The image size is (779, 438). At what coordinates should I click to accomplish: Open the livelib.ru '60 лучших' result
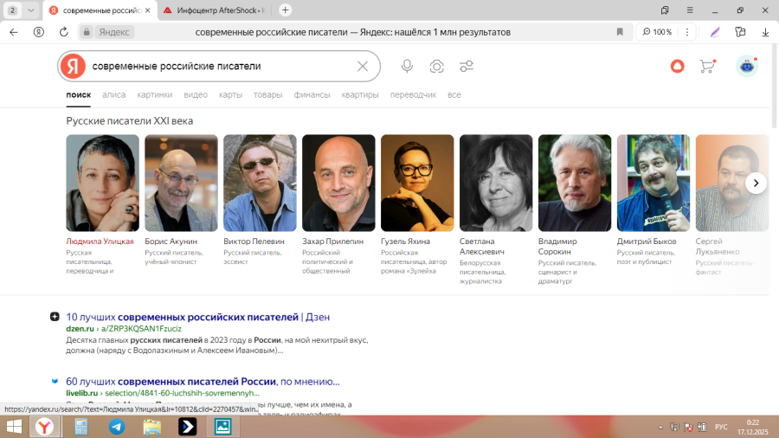click(203, 381)
